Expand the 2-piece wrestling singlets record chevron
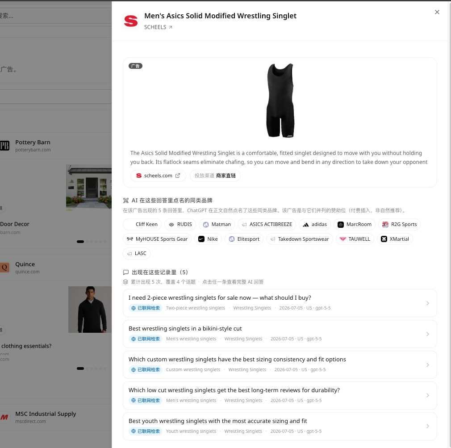This screenshot has height=448, width=451. point(428,303)
